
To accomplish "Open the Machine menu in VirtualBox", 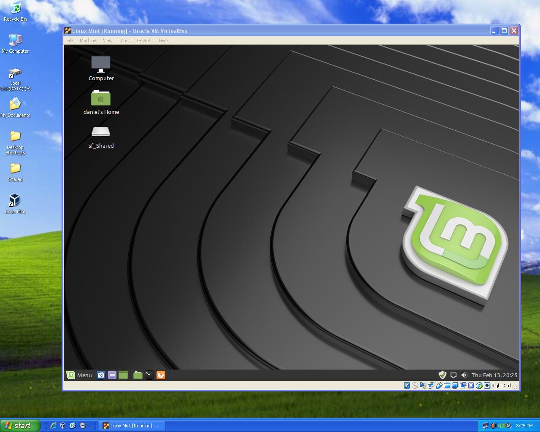I will (x=88, y=40).
